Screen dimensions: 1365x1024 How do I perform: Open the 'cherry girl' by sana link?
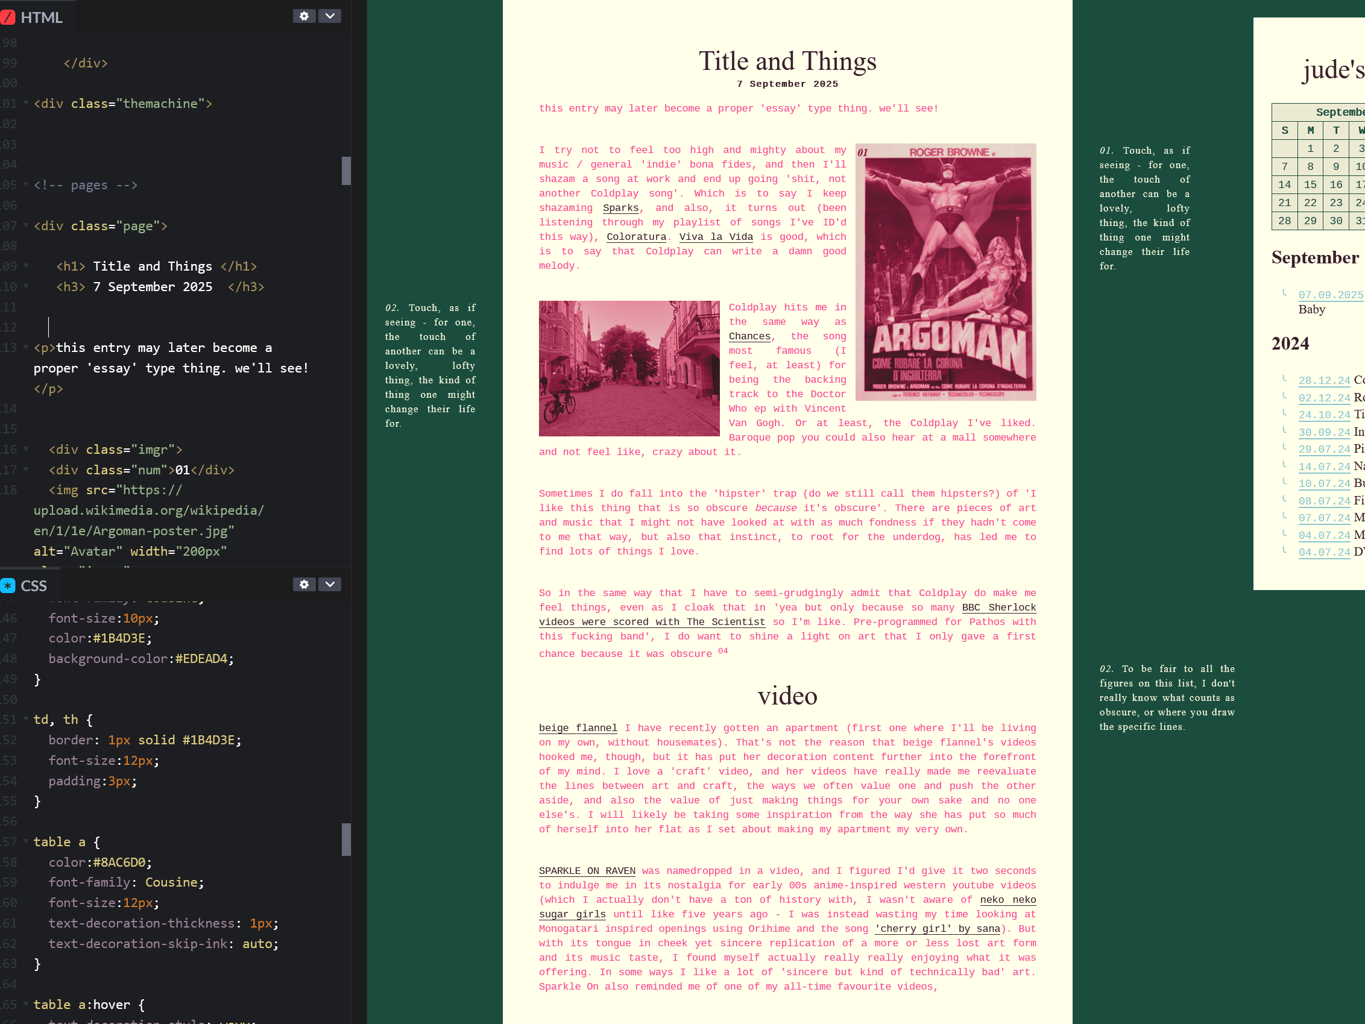click(x=938, y=929)
